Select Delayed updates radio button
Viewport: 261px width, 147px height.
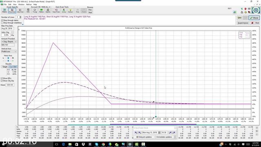pyautogui.click(x=137, y=137)
